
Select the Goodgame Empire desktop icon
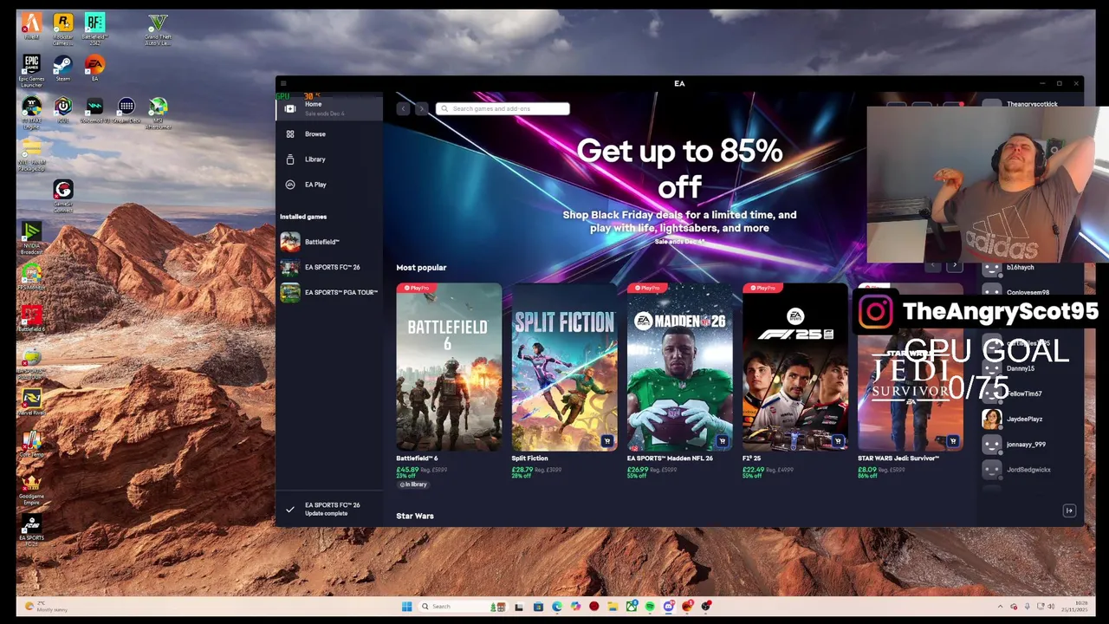(31, 489)
